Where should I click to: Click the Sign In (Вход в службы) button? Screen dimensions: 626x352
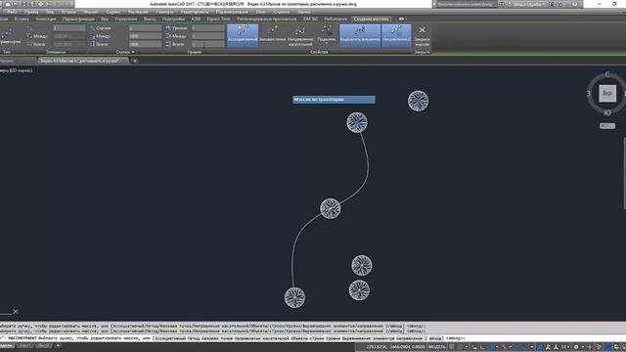point(528,4)
